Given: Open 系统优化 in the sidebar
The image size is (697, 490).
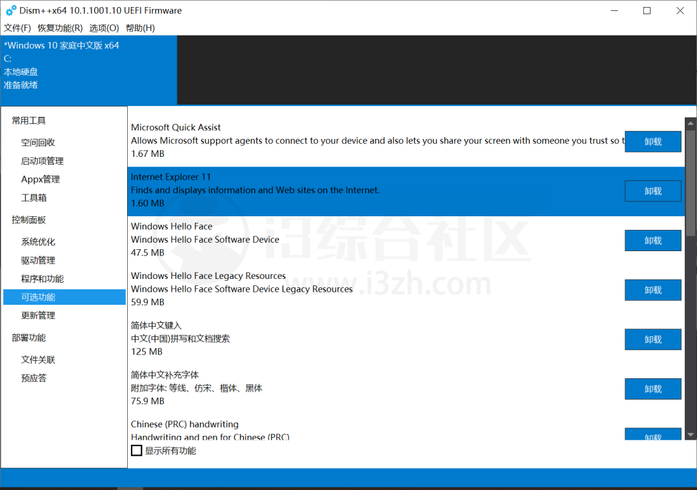Looking at the screenshot, I should point(38,242).
